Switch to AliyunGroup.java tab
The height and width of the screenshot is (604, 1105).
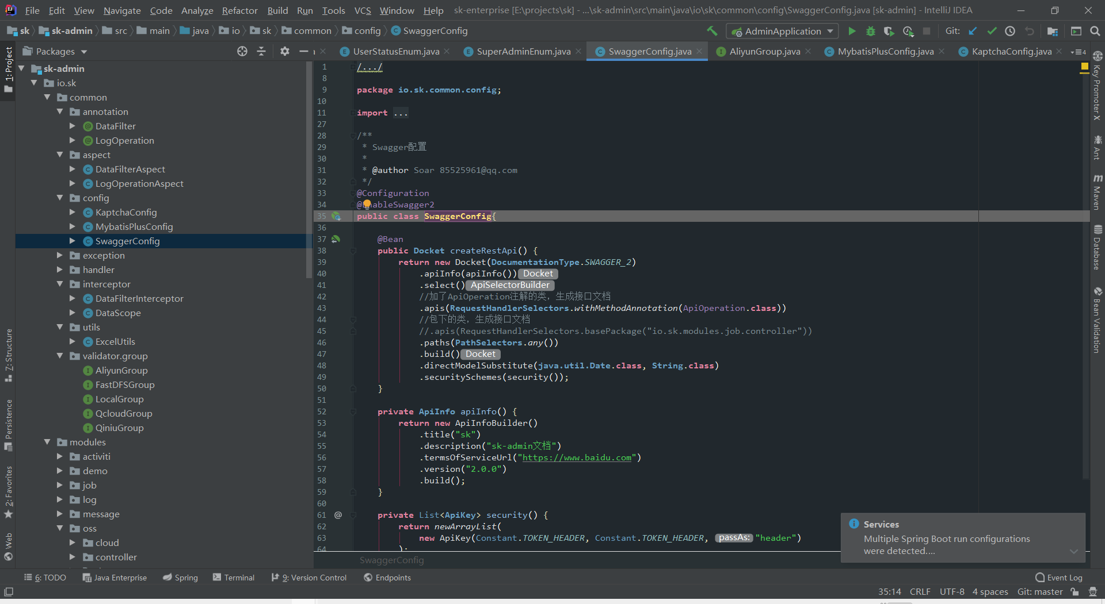pyautogui.click(x=764, y=51)
